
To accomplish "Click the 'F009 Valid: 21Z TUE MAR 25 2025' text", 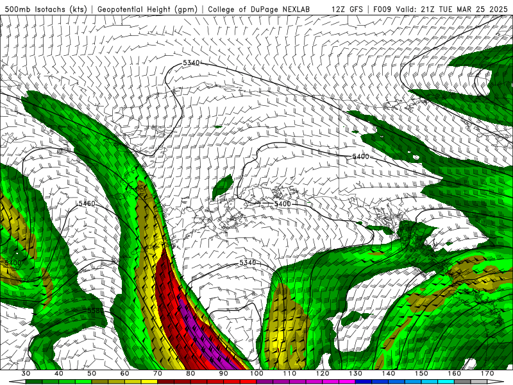I will point(441,9).
